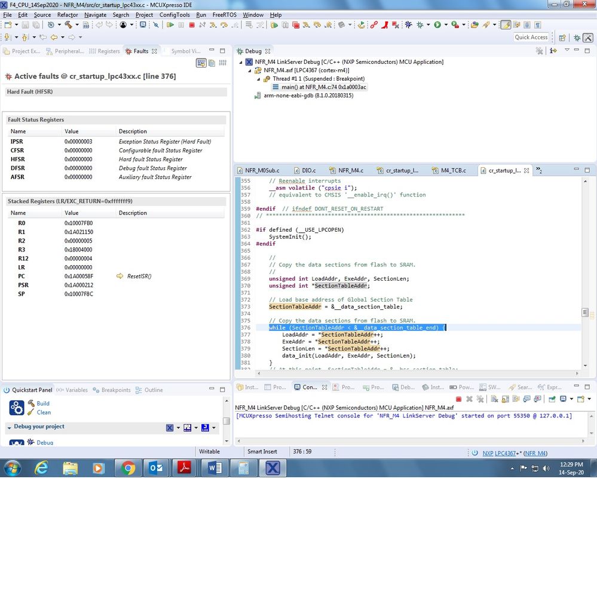Click the red Terminate icon in Console toolbar

(x=459, y=399)
